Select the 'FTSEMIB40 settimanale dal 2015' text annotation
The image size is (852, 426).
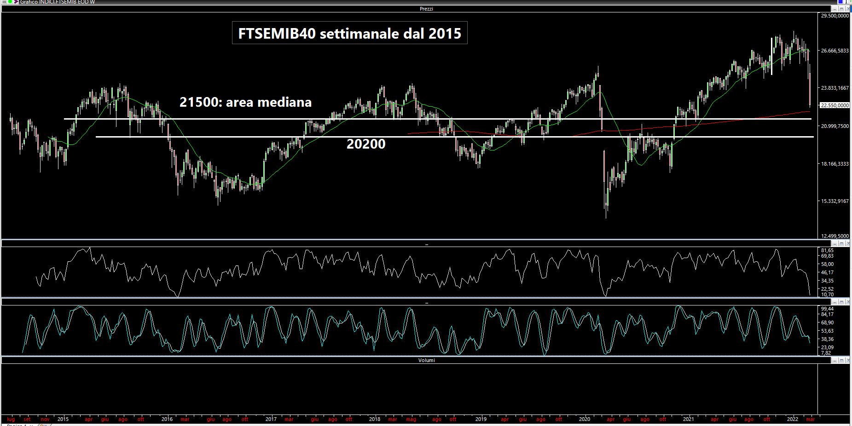pyautogui.click(x=350, y=33)
